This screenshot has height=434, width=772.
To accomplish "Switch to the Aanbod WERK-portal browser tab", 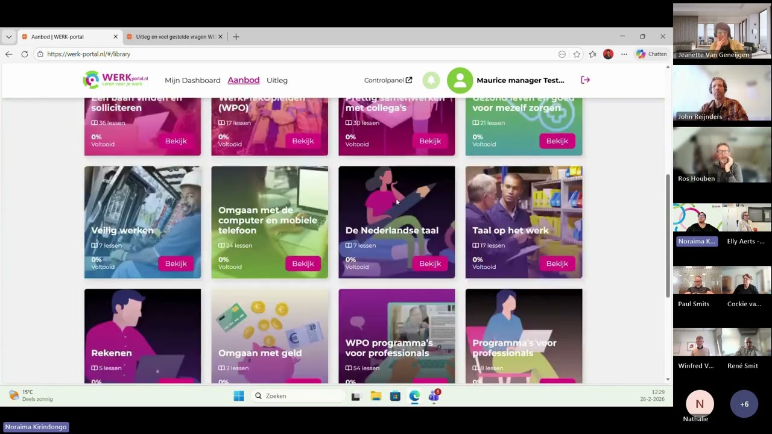I will [69, 37].
